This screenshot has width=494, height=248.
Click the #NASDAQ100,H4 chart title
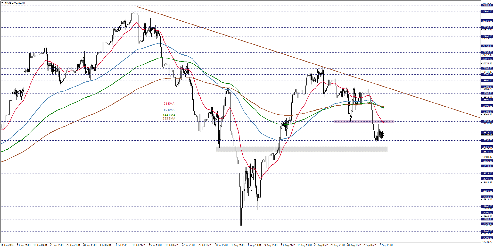tap(15, 3)
